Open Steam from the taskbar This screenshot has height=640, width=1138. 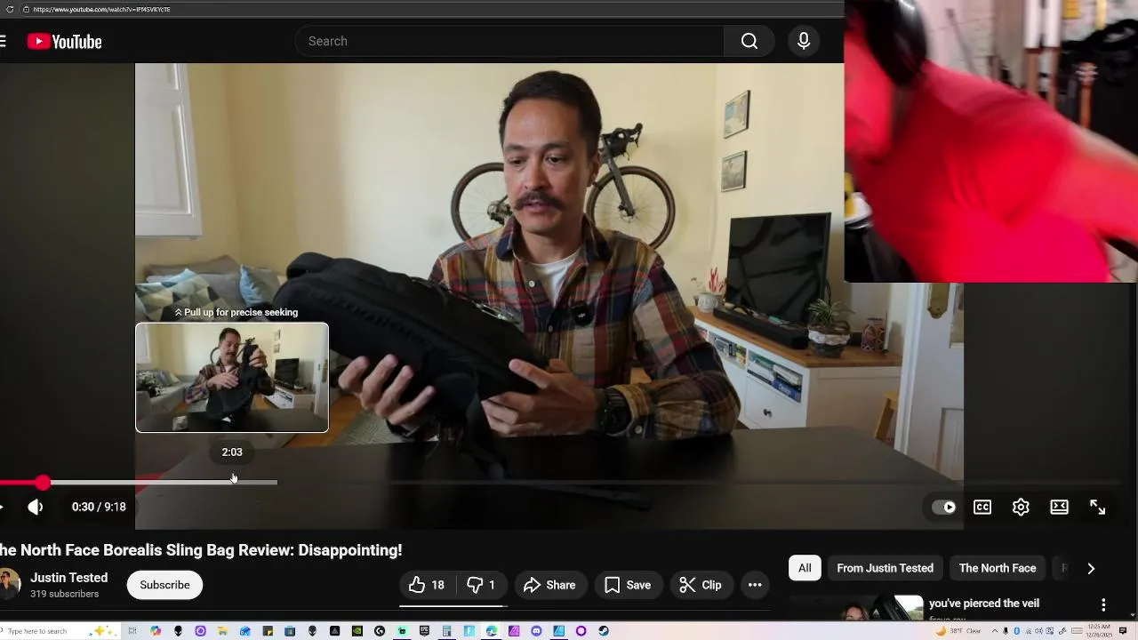point(604,631)
